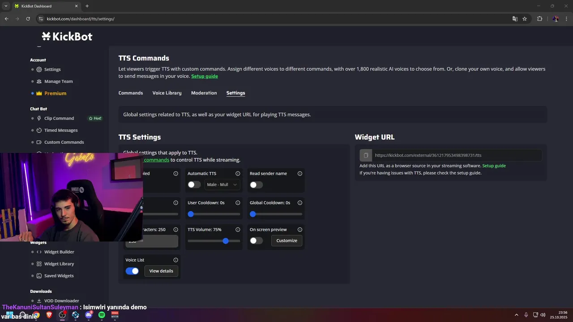Open browser extensions puzzle icon

[539, 19]
